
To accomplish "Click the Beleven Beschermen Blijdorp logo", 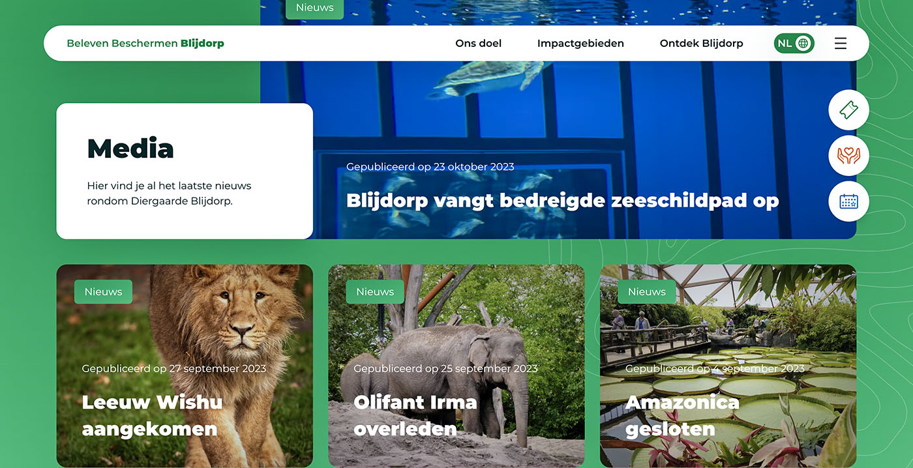I will [x=145, y=44].
